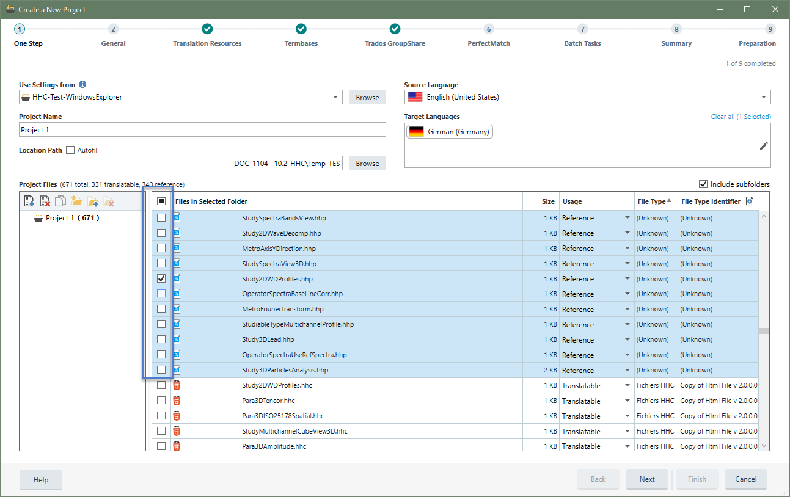Click the HTML icon of Para3DTencor.hhc
Image resolution: width=790 pixels, height=497 pixels.
(177, 401)
